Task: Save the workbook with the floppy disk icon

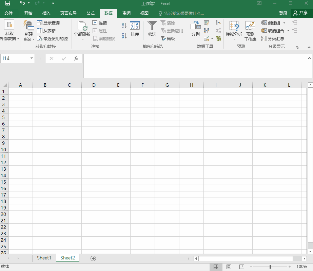Action: pos(7,3)
